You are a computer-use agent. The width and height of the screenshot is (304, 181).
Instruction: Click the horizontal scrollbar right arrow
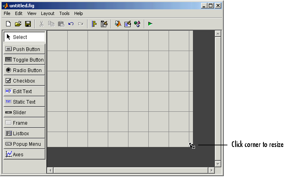(211, 170)
